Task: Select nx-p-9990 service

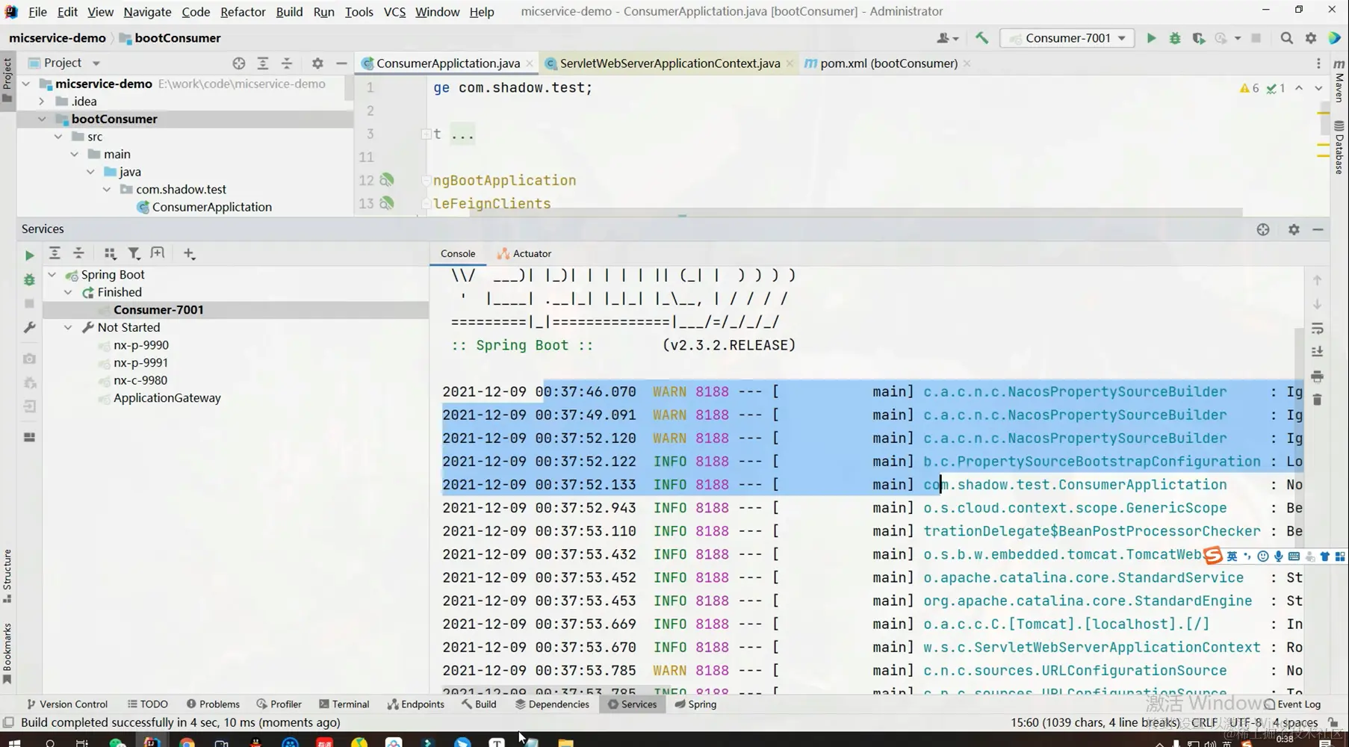Action: [x=141, y=345]
